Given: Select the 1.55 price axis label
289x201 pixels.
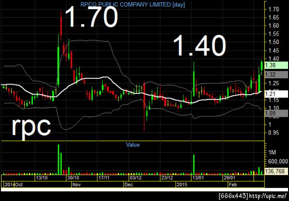Looking at the screenshot, I should (x=273, y=34).
